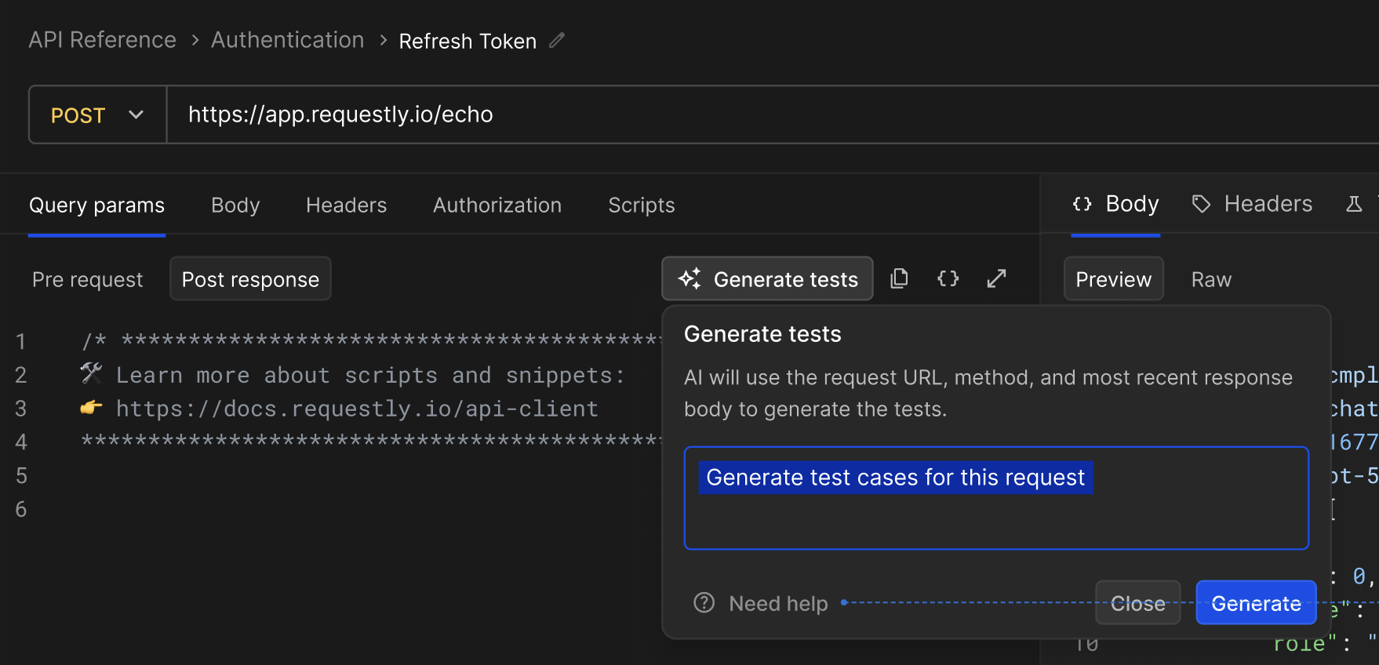This screenshot has height=665, width=1379.
Task: Click the pencil icon beside Refresh Token
Action: (x=557, y=41)
